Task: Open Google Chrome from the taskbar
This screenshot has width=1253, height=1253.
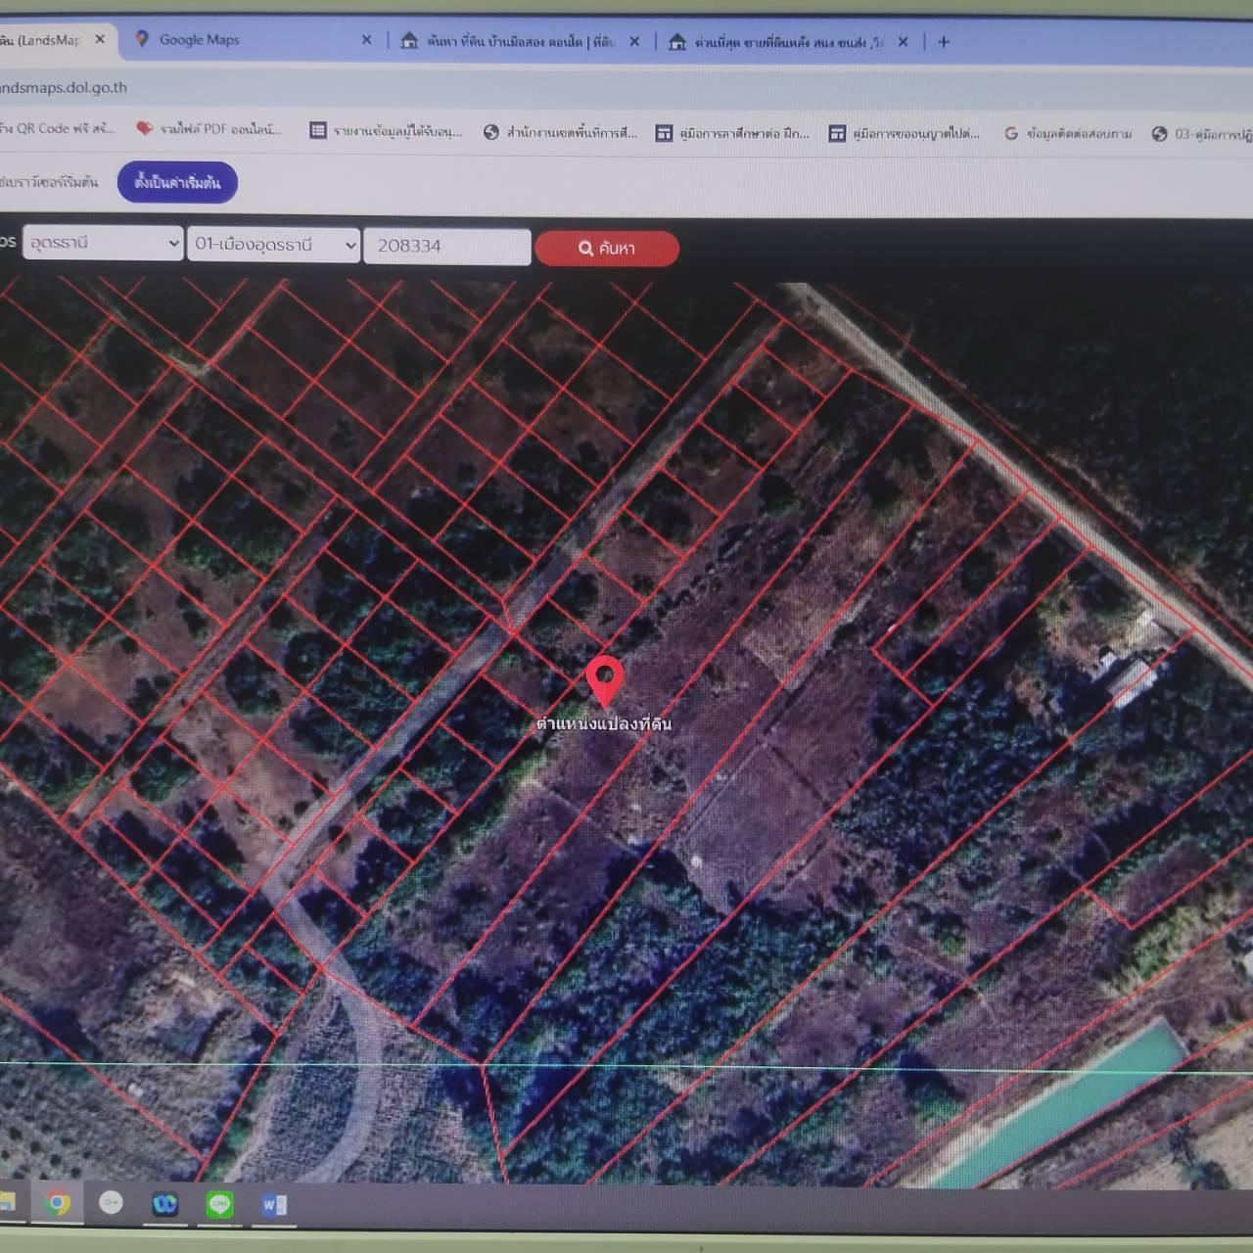Action: click(x=58, y=1203)
